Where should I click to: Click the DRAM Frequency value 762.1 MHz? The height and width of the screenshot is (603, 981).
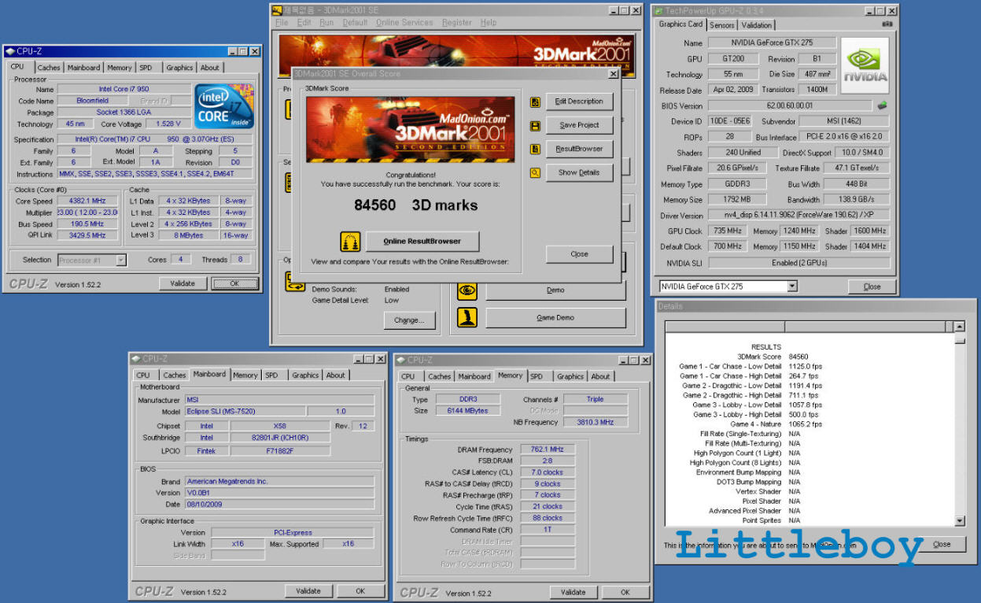coord(548,449)
